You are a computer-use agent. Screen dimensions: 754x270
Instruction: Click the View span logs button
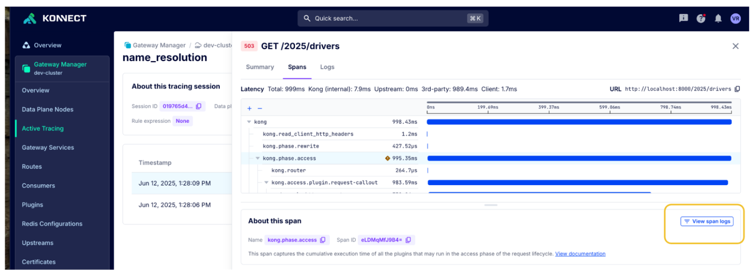(x=707, y=221)
